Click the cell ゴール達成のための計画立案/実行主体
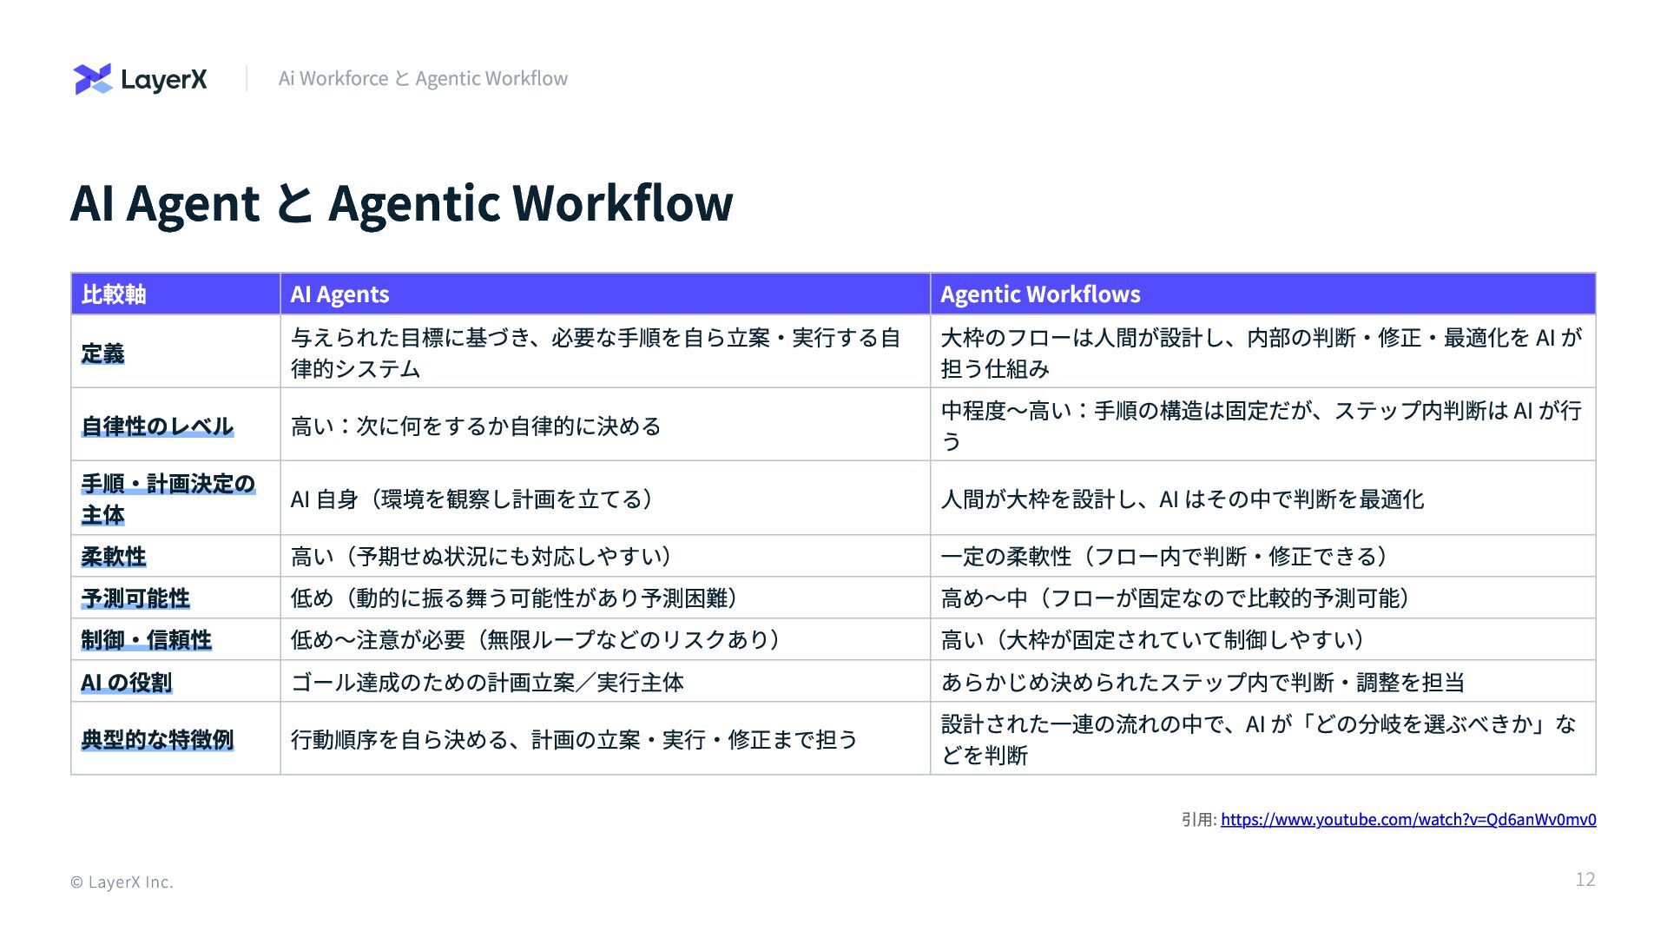The height and width of the screenshot is (938, 1667). 487,682
